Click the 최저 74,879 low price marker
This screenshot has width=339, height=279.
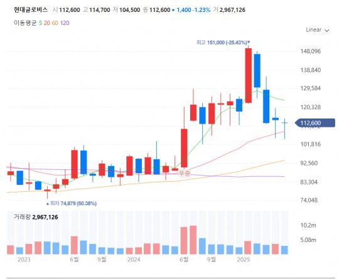(72, 203)
